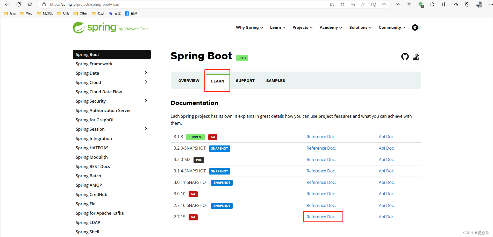
Task: Open the favorites list icon
Action: pyautogui.click(x=456, y=4)
